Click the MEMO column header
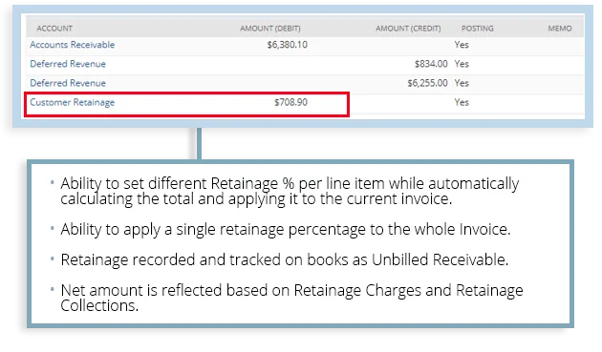This screenshot has width=602, height=352. click(x=560, y=29)
